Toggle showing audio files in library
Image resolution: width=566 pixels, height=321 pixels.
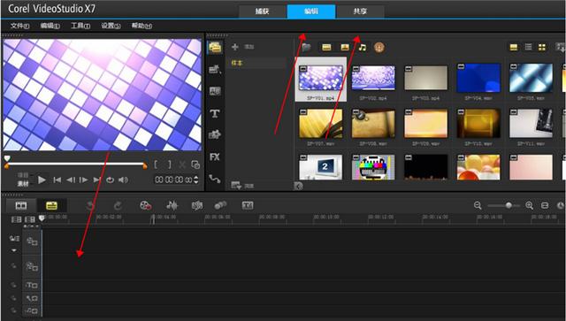click(363, 47)
